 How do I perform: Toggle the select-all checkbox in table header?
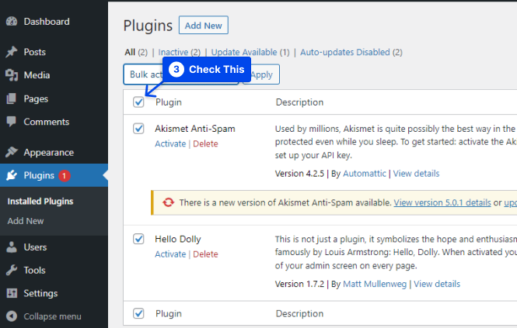click(138, 102)
